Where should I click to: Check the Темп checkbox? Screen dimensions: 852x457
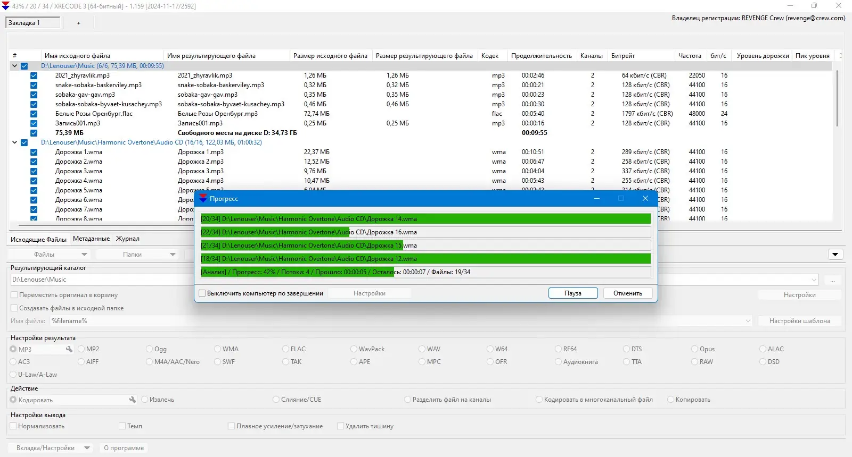(122, 426)
